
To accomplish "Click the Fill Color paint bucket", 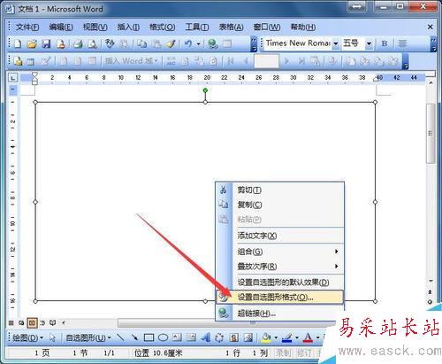I will click(266, 337).
